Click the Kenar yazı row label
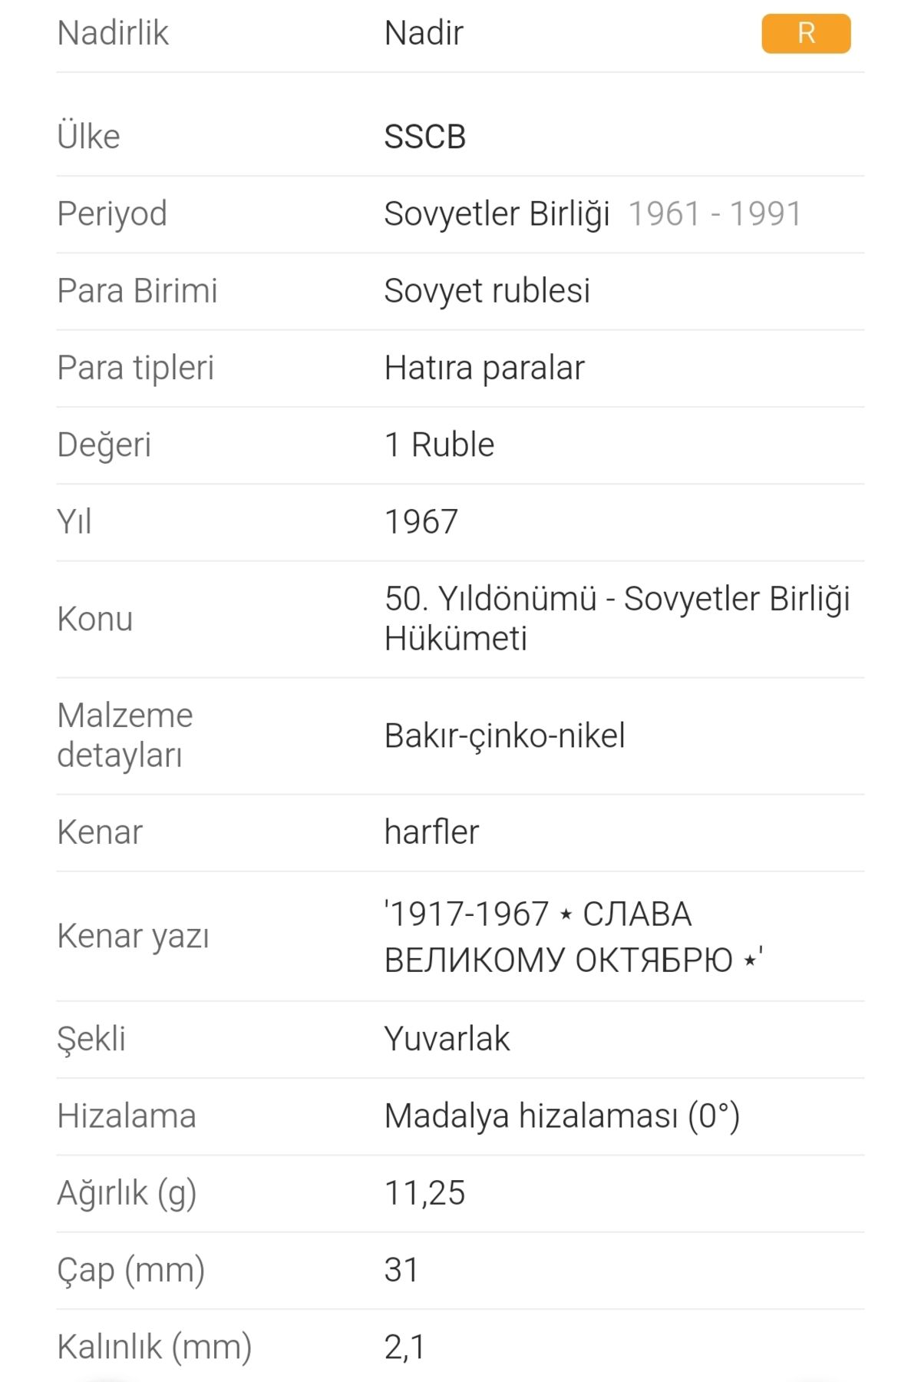This screenshot has width=921, height=1382. pos(134,937)
